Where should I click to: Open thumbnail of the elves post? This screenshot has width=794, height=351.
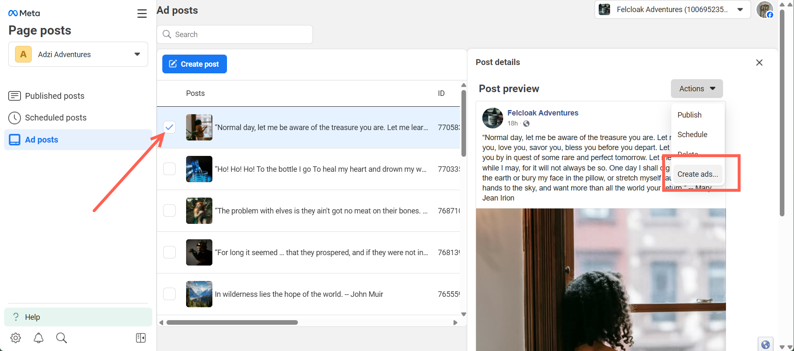click(199, 211)
